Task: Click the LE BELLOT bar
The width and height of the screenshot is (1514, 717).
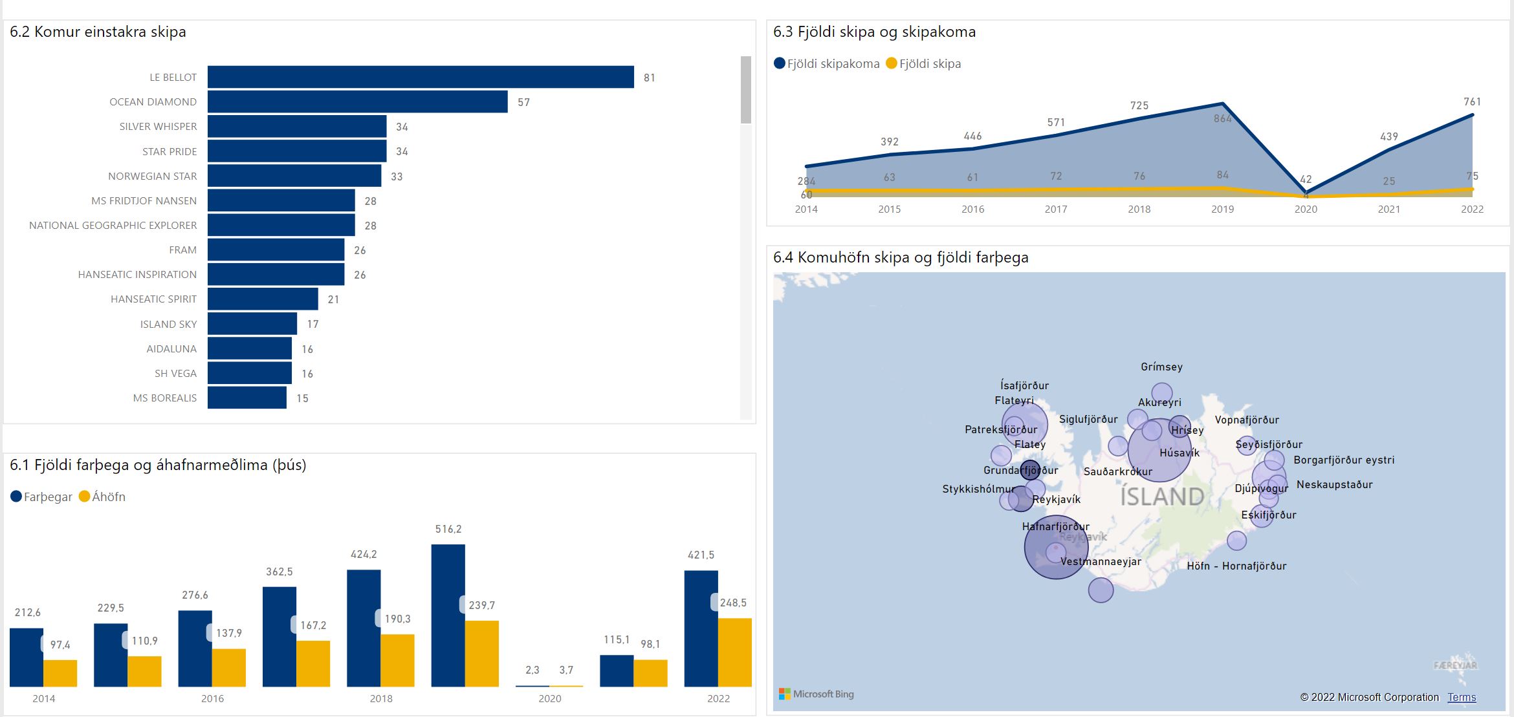Action: 421,77
